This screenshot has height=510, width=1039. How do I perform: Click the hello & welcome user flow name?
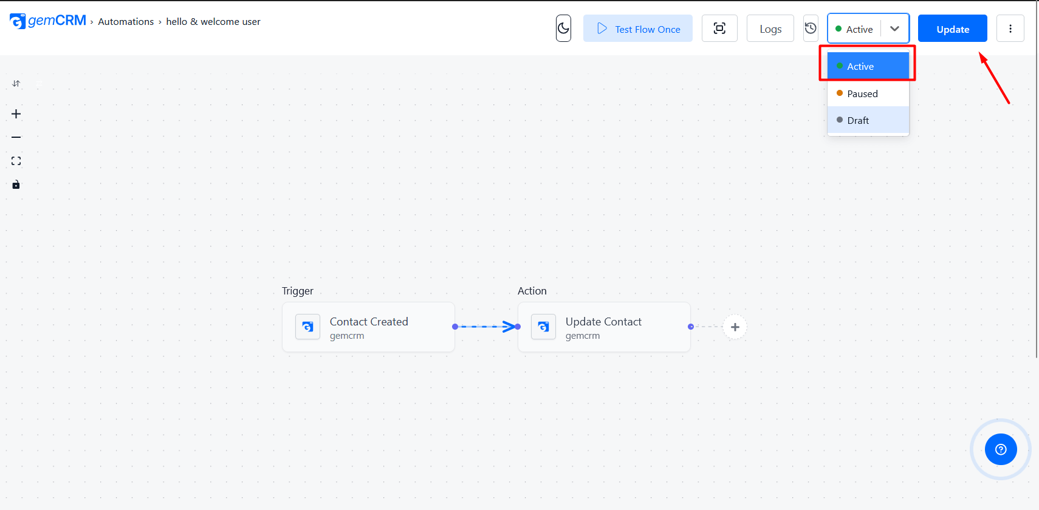(x=213, y=22)
